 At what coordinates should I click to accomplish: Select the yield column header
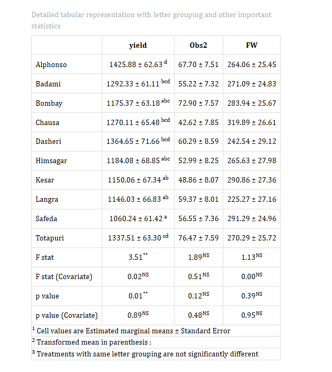138,45
